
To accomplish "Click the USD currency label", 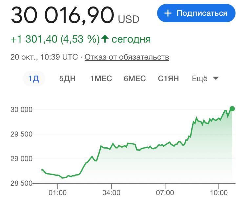I will pos(129,20).
